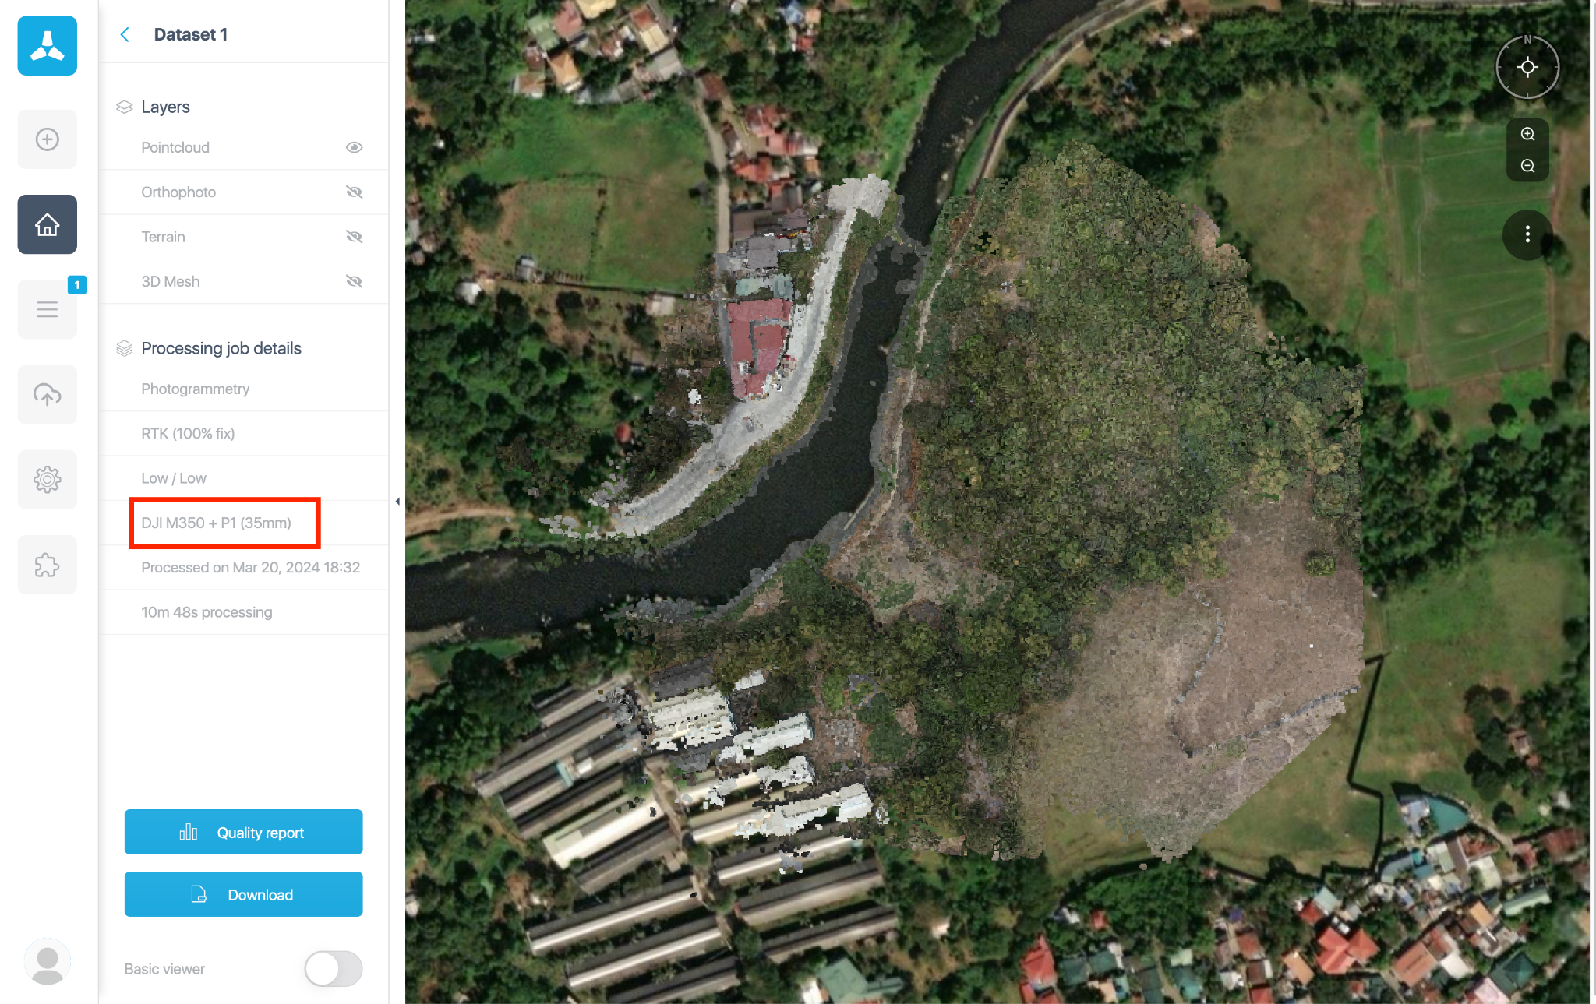Collapse the side panel with the arrow handle
Image resolution: width=1596 pixels, height=1004 pixels.
[x=397, y=502]
